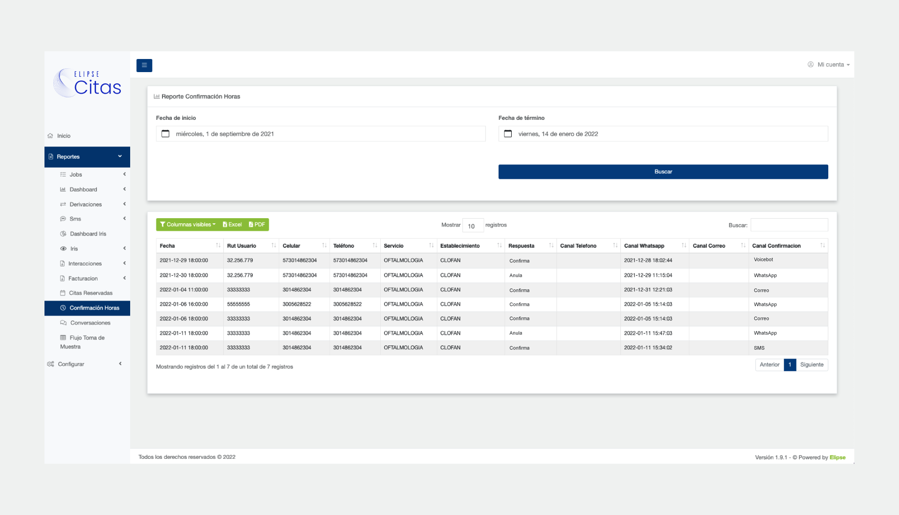Expand the Derivaciones submenu chevron
899x515 pixels.
[125, 204]
